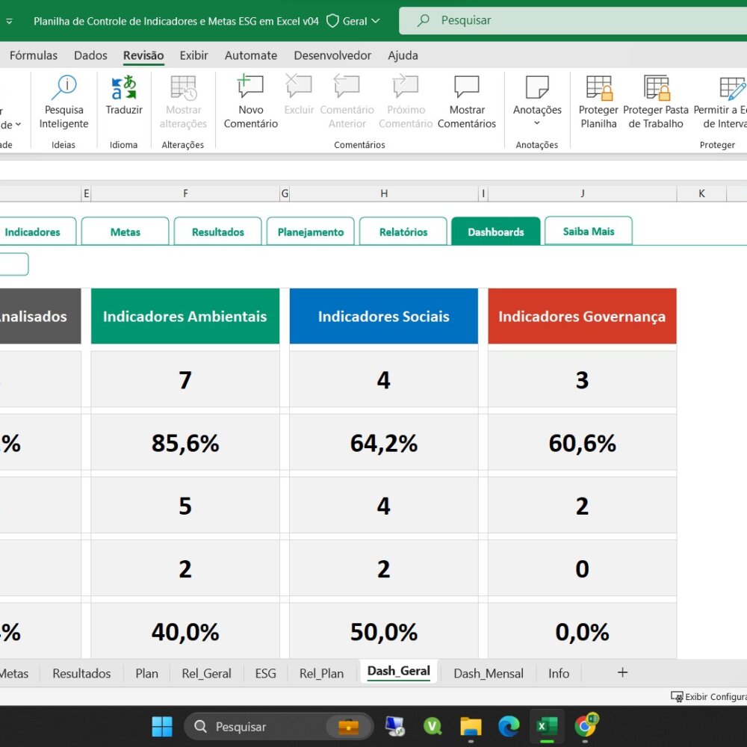Viewport: 747px width, 747px height.
Task: Open the Exibir ribbon tab
Action: tap(193, 55)
